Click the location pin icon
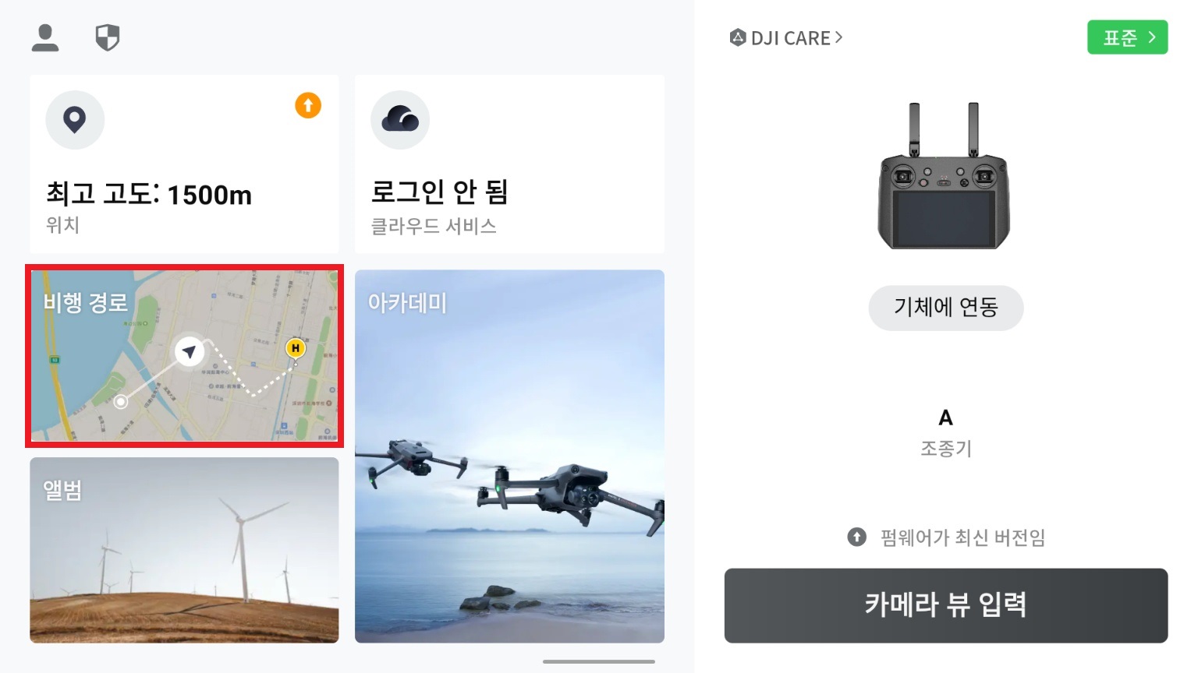 pos(75,120)
